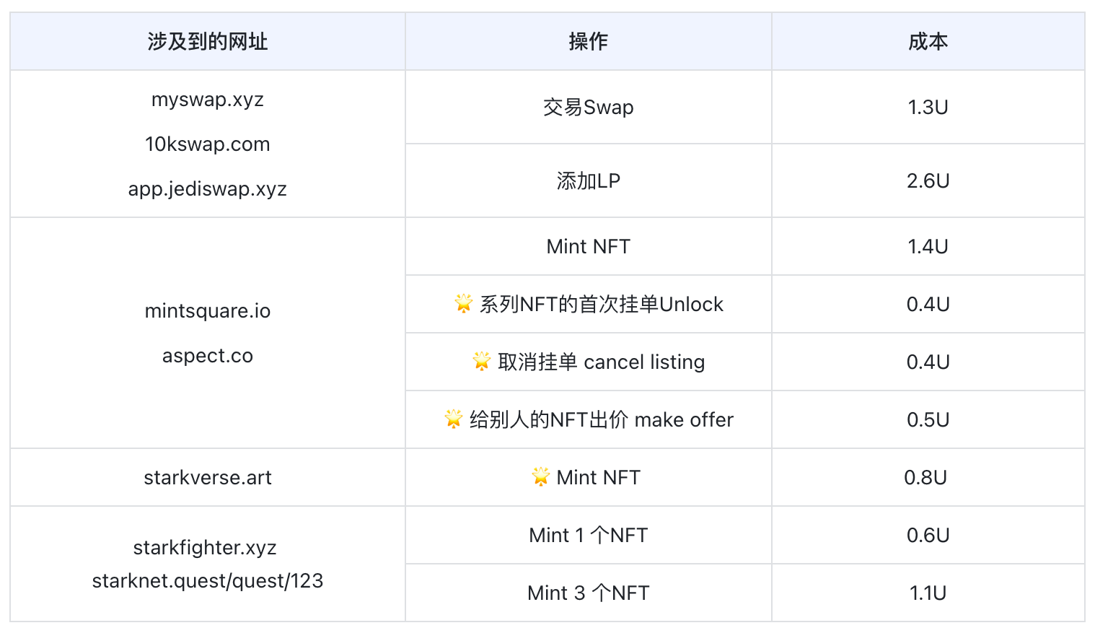The width and height of the screenshot is (1095, 628).
Task: Click the star icon beside 系列NFT的首次挂单Unlock
Action: pyautogui.click(x=463, y=303)
